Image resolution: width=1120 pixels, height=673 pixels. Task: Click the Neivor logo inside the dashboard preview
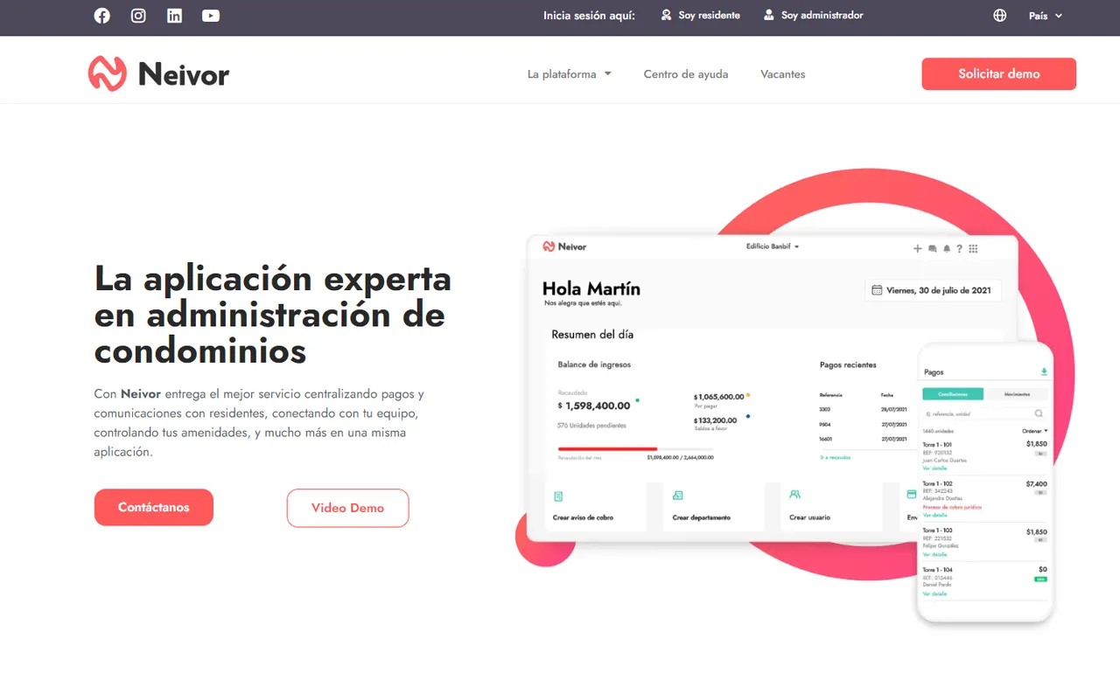tap(564, 246)
